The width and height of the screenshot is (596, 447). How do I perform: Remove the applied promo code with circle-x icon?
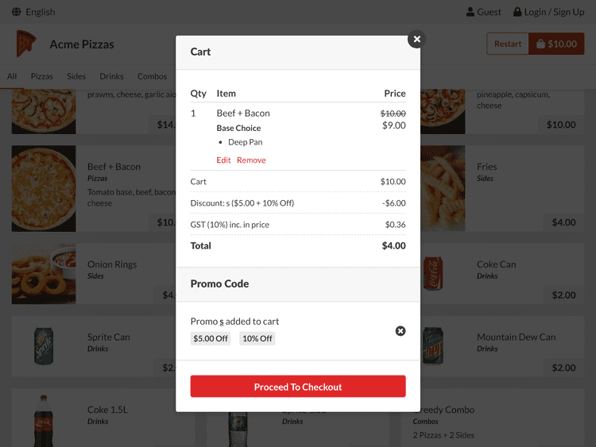401,331
